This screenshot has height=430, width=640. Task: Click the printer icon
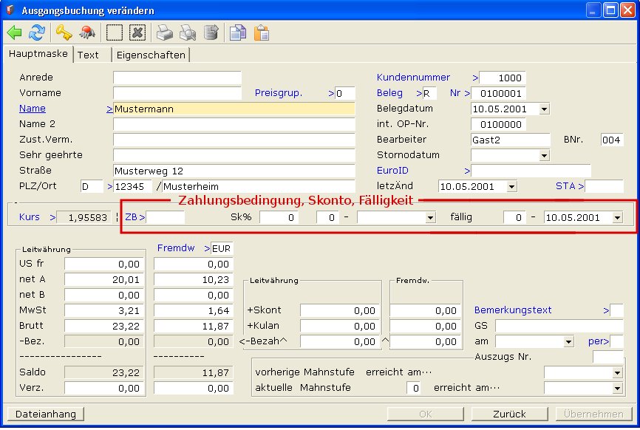164,33
